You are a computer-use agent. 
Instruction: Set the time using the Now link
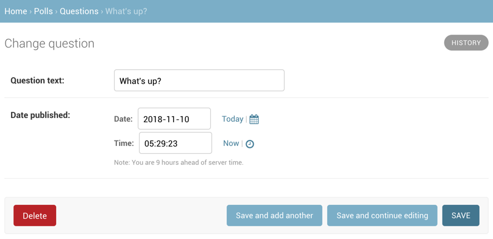[231, 144]
